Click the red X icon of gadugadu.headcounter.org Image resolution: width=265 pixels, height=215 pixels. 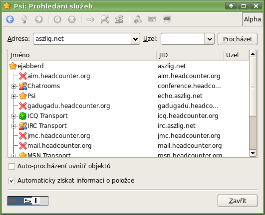pyautogui.click(x=23, y=106)
